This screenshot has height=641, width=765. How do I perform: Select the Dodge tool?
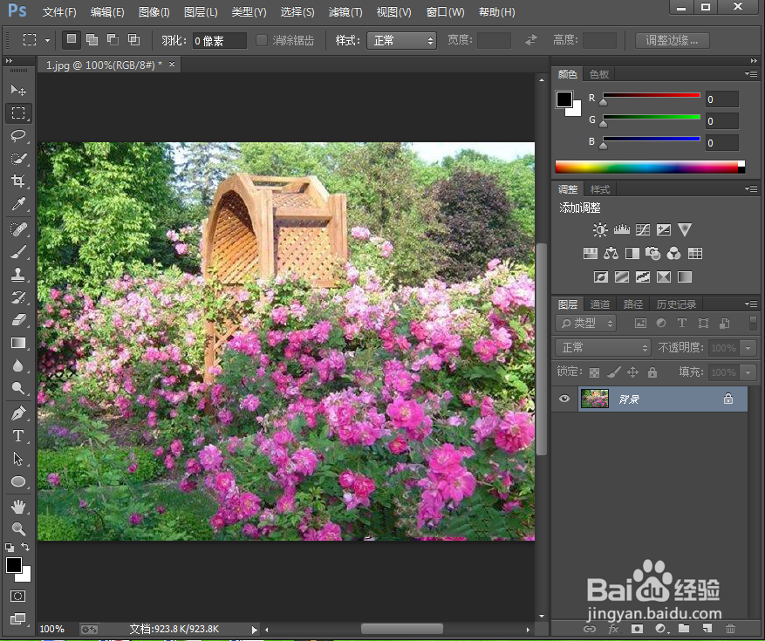(18, 388)
